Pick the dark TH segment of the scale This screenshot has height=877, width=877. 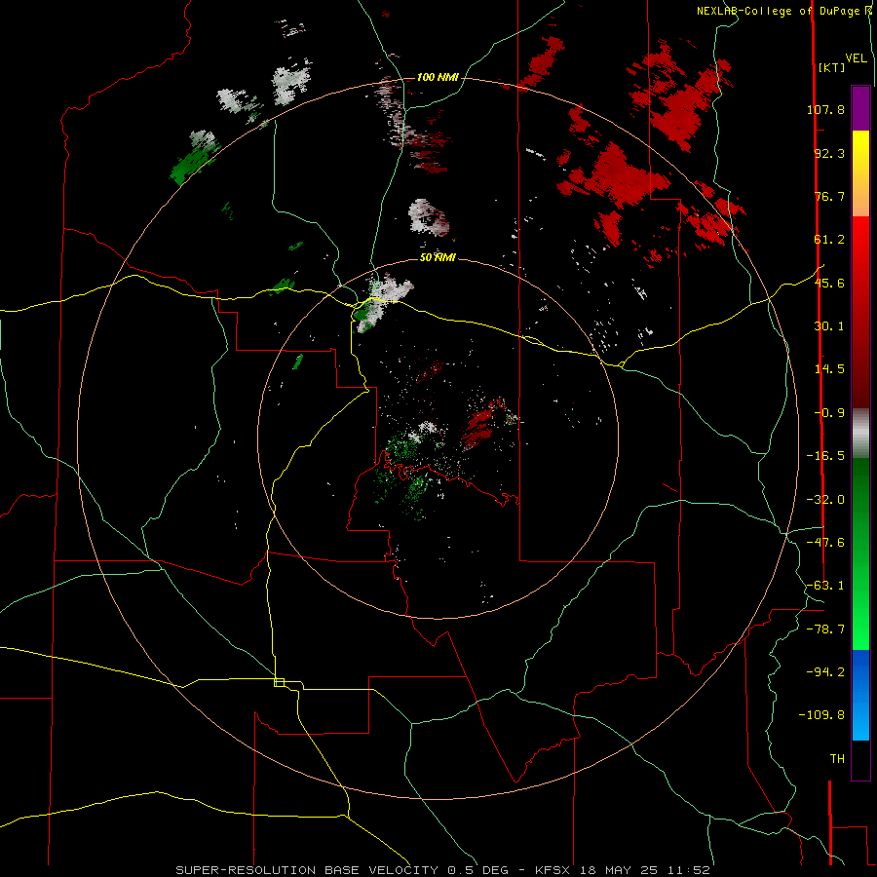[x=860, y=760]
